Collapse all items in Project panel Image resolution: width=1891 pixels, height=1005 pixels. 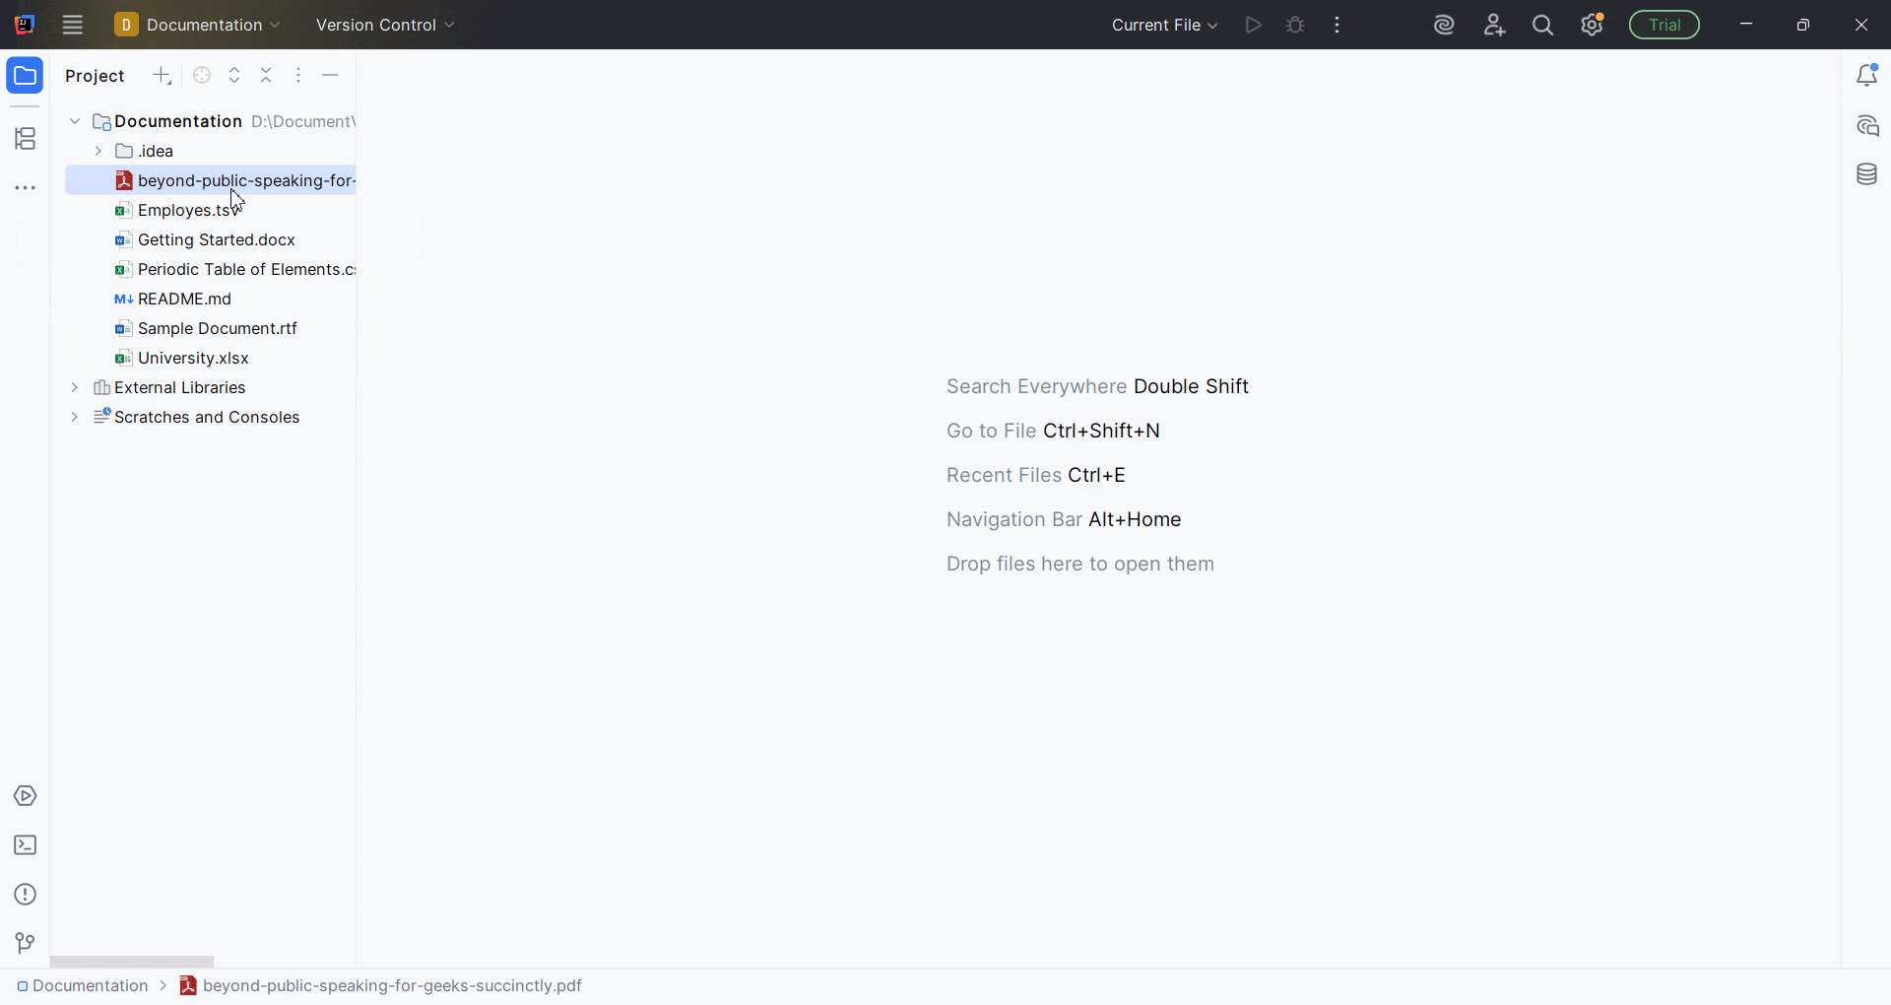coord(267,76)
